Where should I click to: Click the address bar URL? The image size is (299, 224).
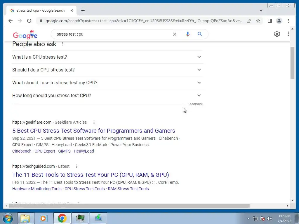point(144,21)
